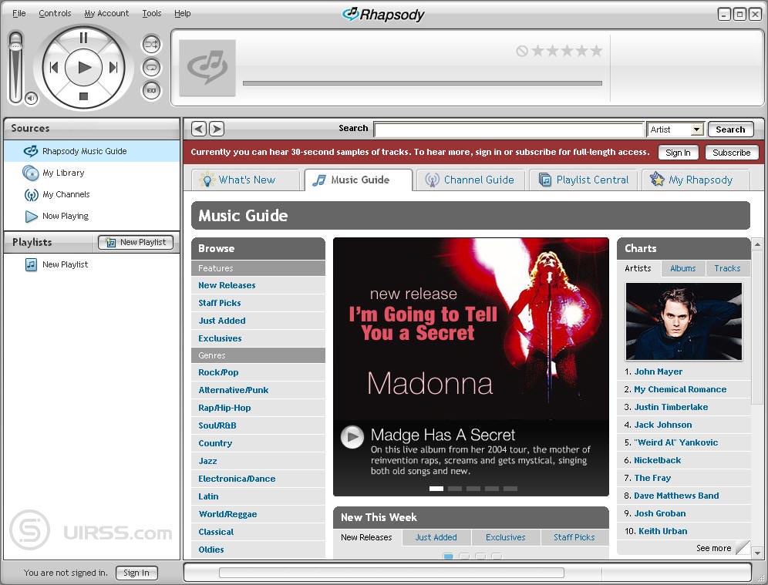Click the Search button
The image size is (768, 585).
730,129
